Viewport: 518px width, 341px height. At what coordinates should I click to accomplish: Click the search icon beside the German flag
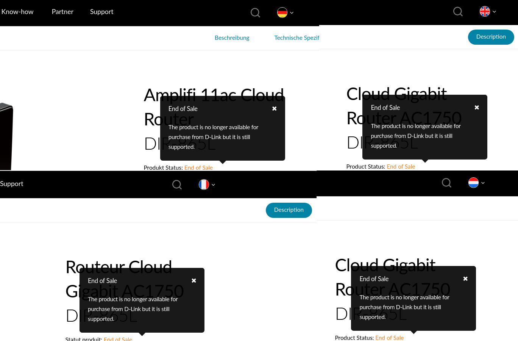pos(256,13)
